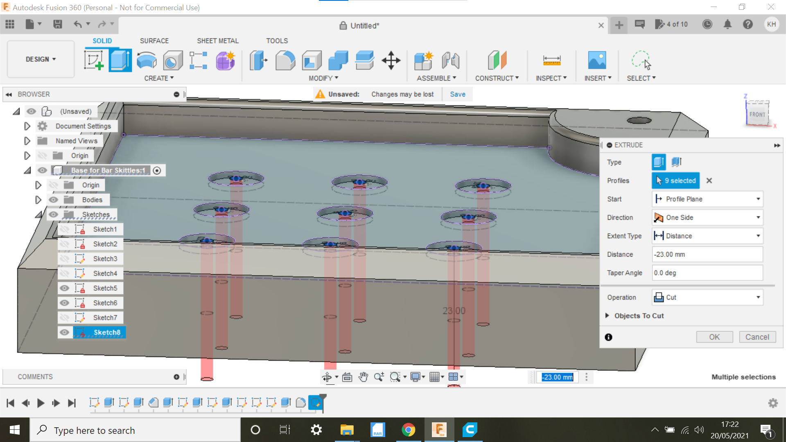This screenshot has width=786, height=442.
Task: Select the Press Pull tool
Action: tap(258, 60)
